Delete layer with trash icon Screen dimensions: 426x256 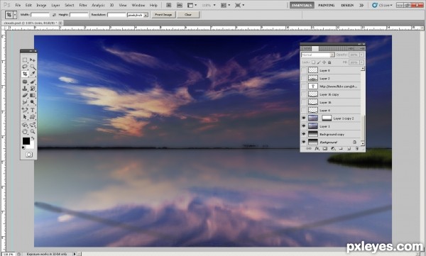tap(356, 148)
